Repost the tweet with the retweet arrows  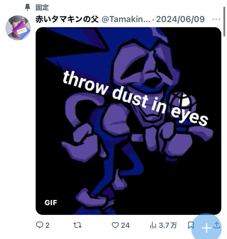tap(77, 225)
